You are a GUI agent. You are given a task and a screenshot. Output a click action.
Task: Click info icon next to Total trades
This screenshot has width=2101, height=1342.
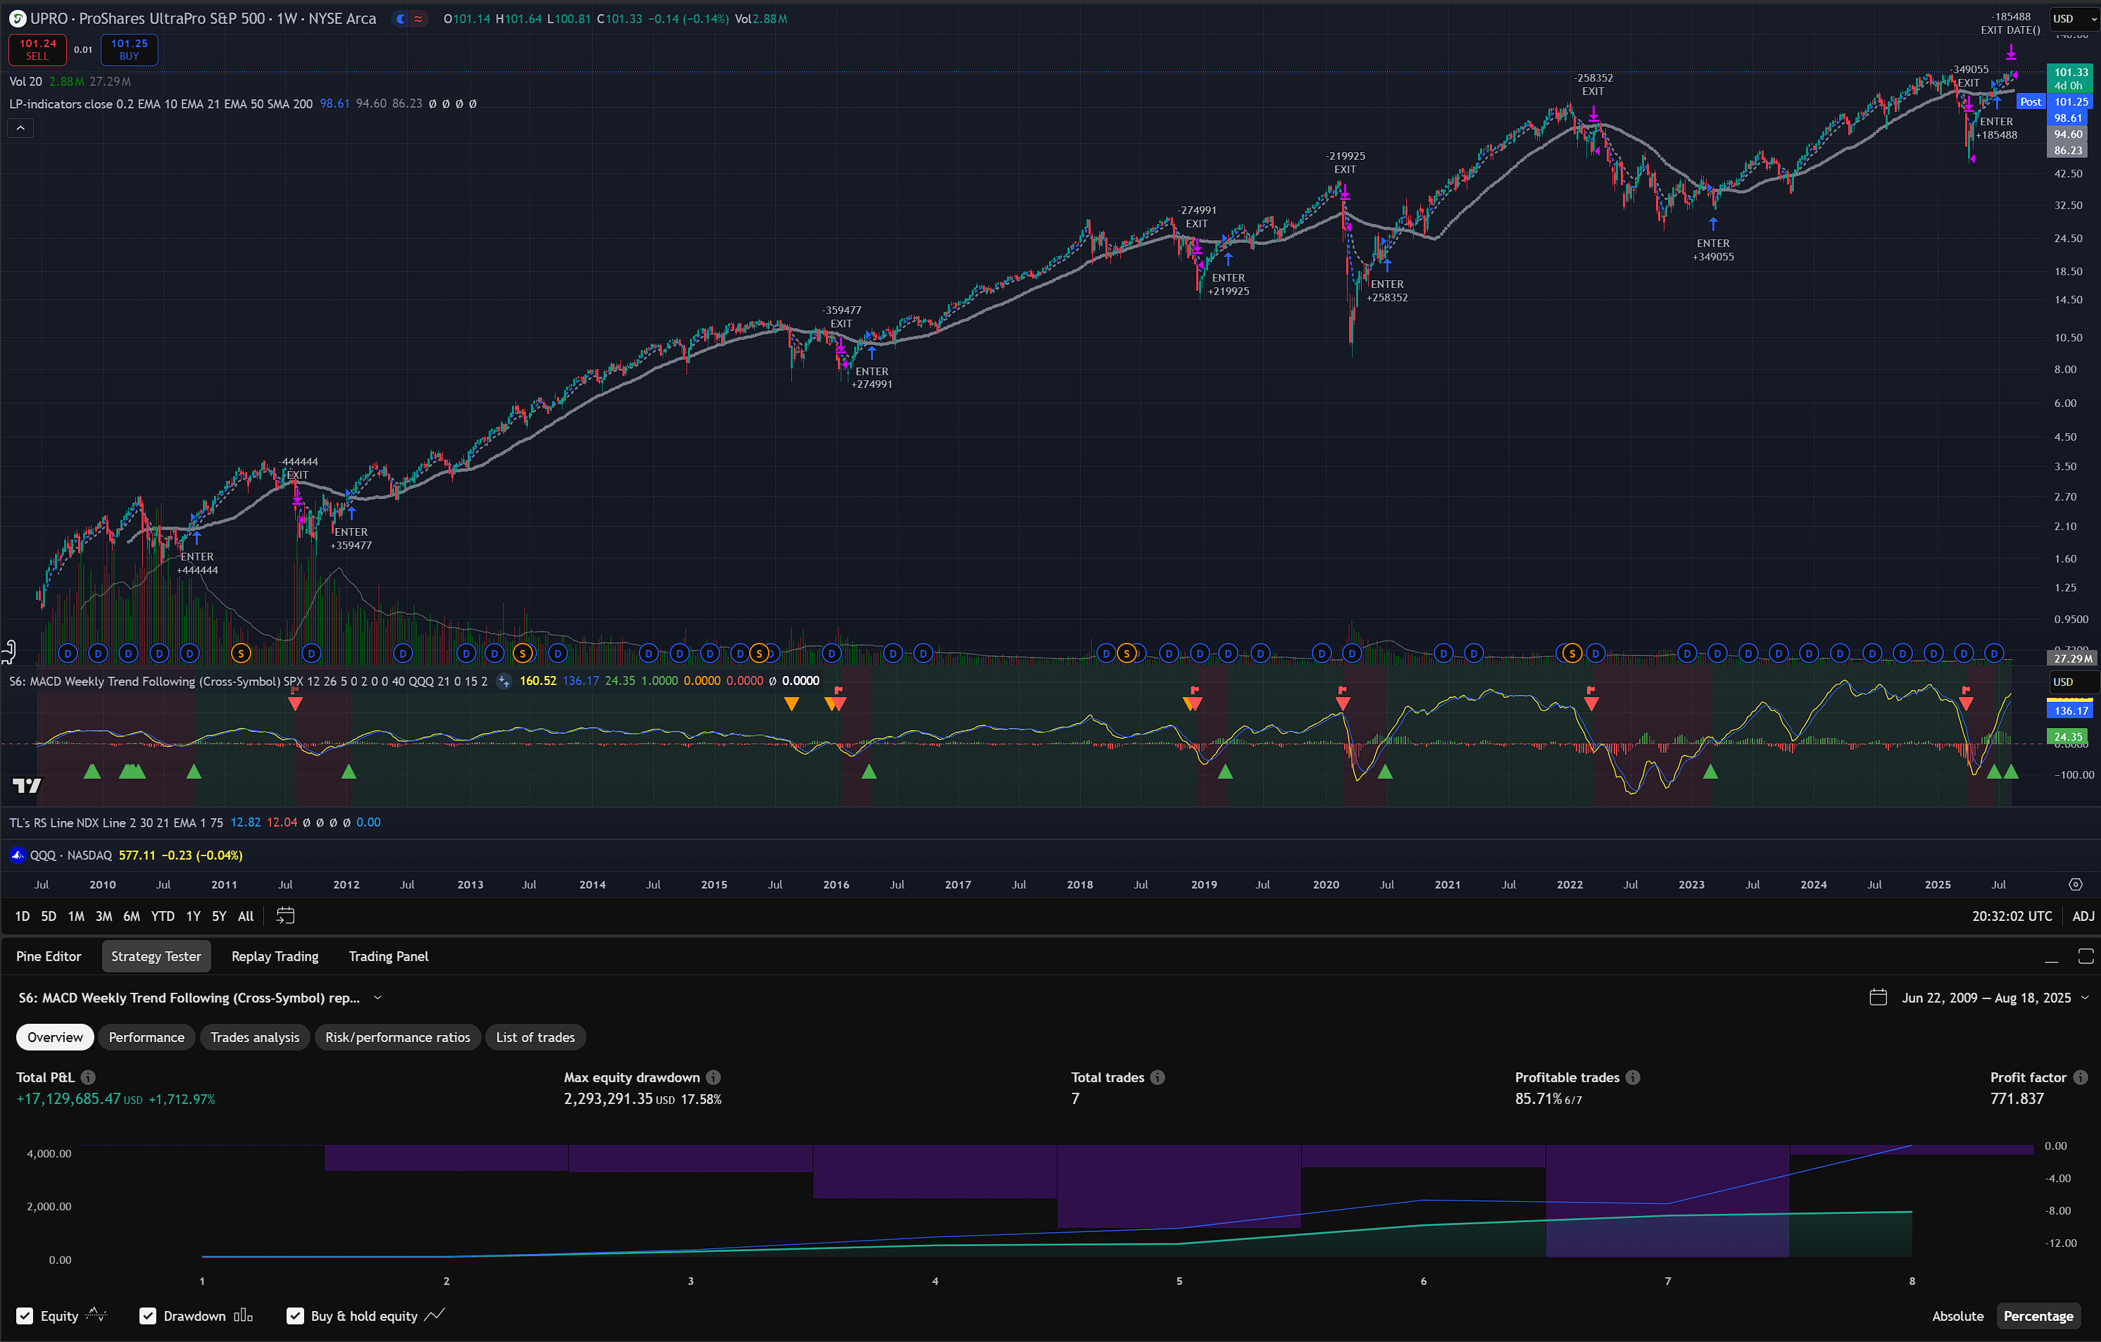(x=1157, y=1077)
